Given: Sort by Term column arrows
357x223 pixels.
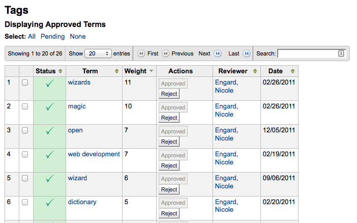Looking at the screenshot, I should [116, 71].
